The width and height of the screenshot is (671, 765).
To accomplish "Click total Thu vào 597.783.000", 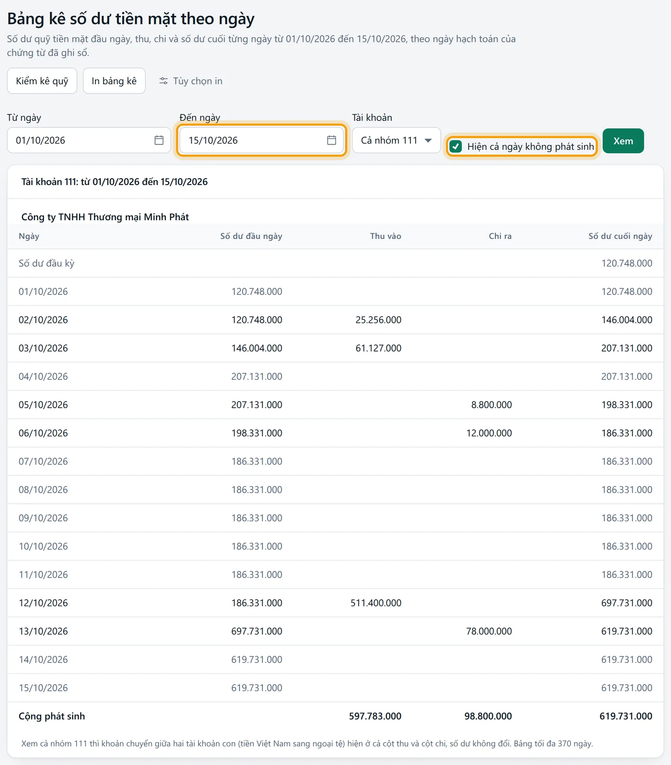I will (375, 716).
